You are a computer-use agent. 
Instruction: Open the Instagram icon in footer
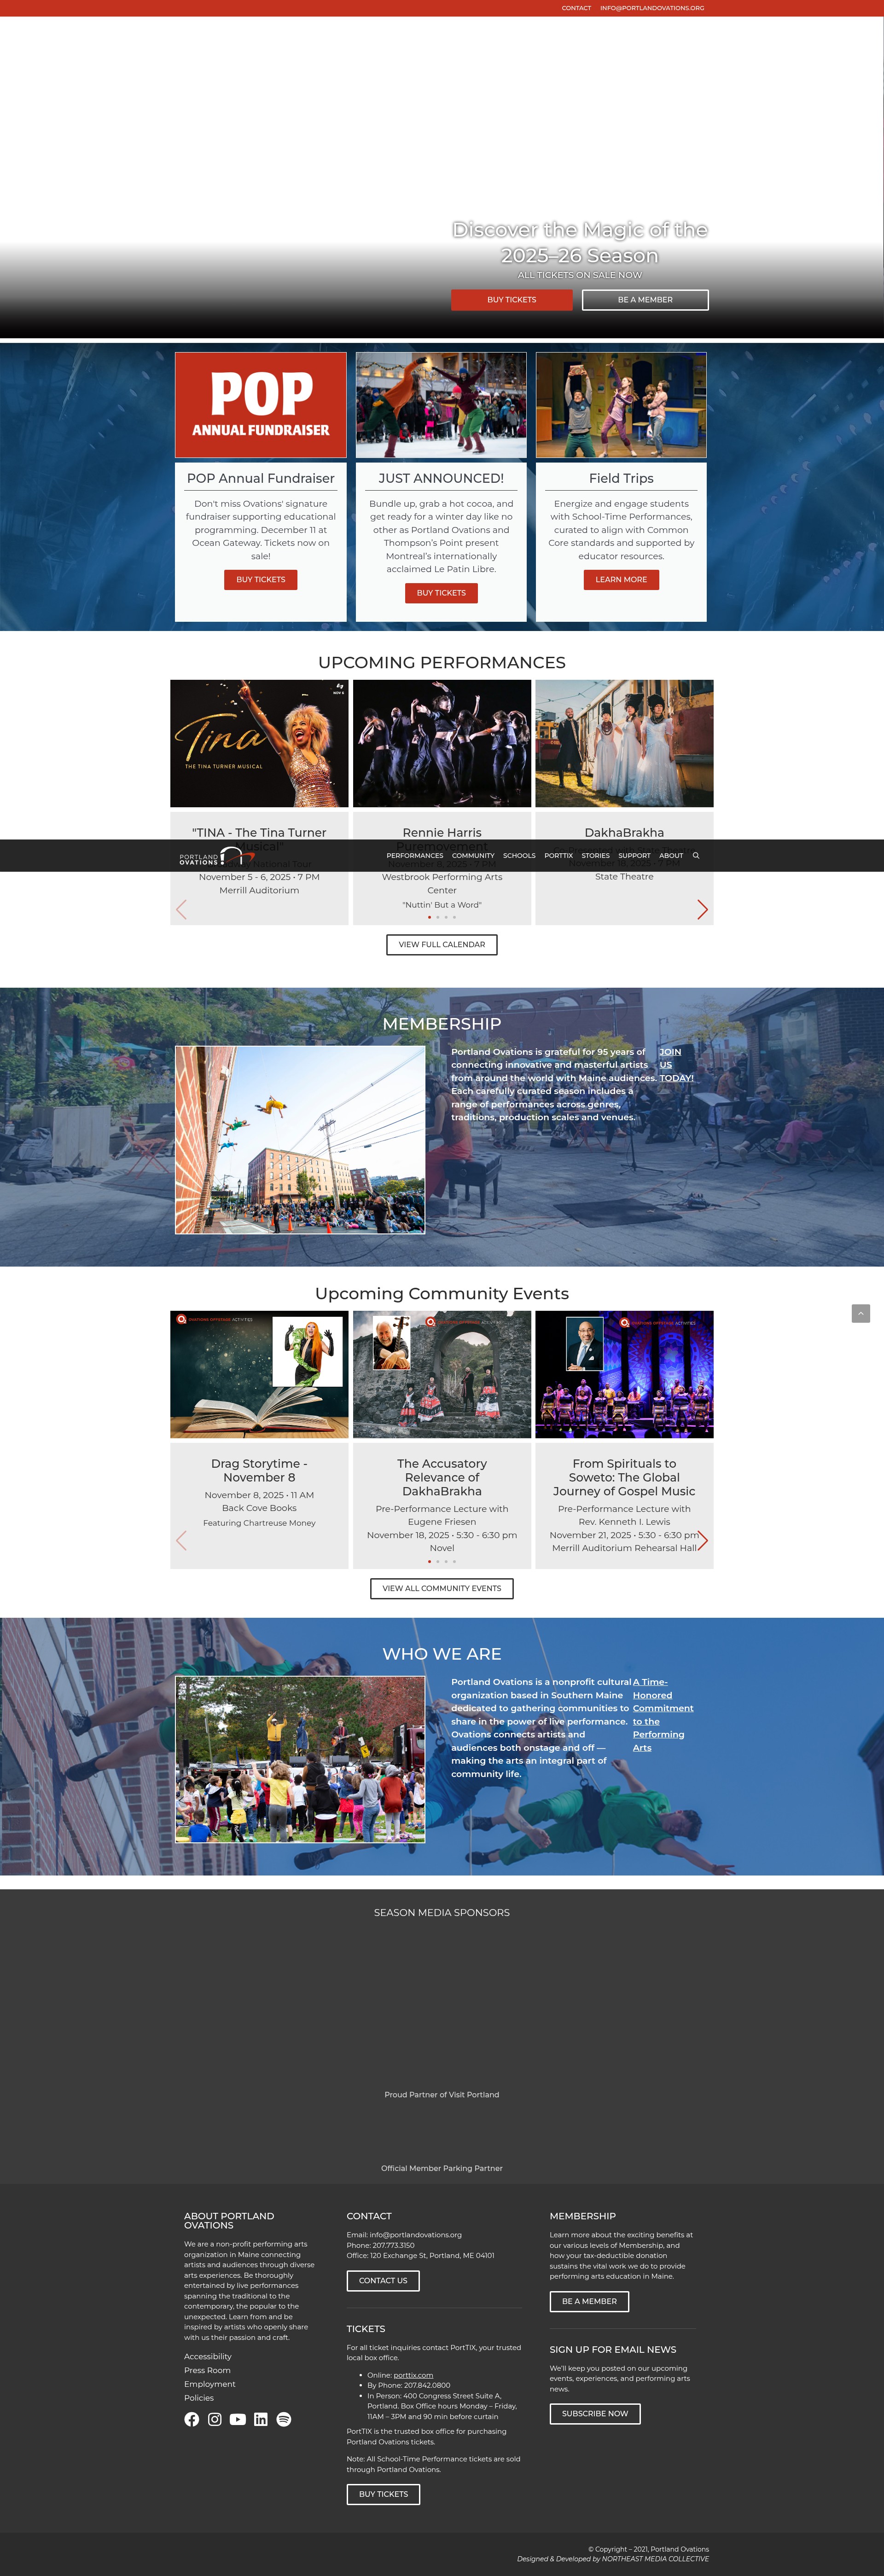215,2419
